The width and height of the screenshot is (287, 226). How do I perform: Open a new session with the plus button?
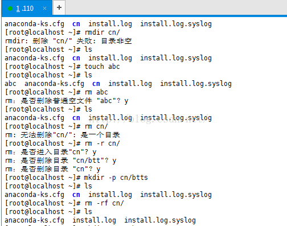coord(59,7)
